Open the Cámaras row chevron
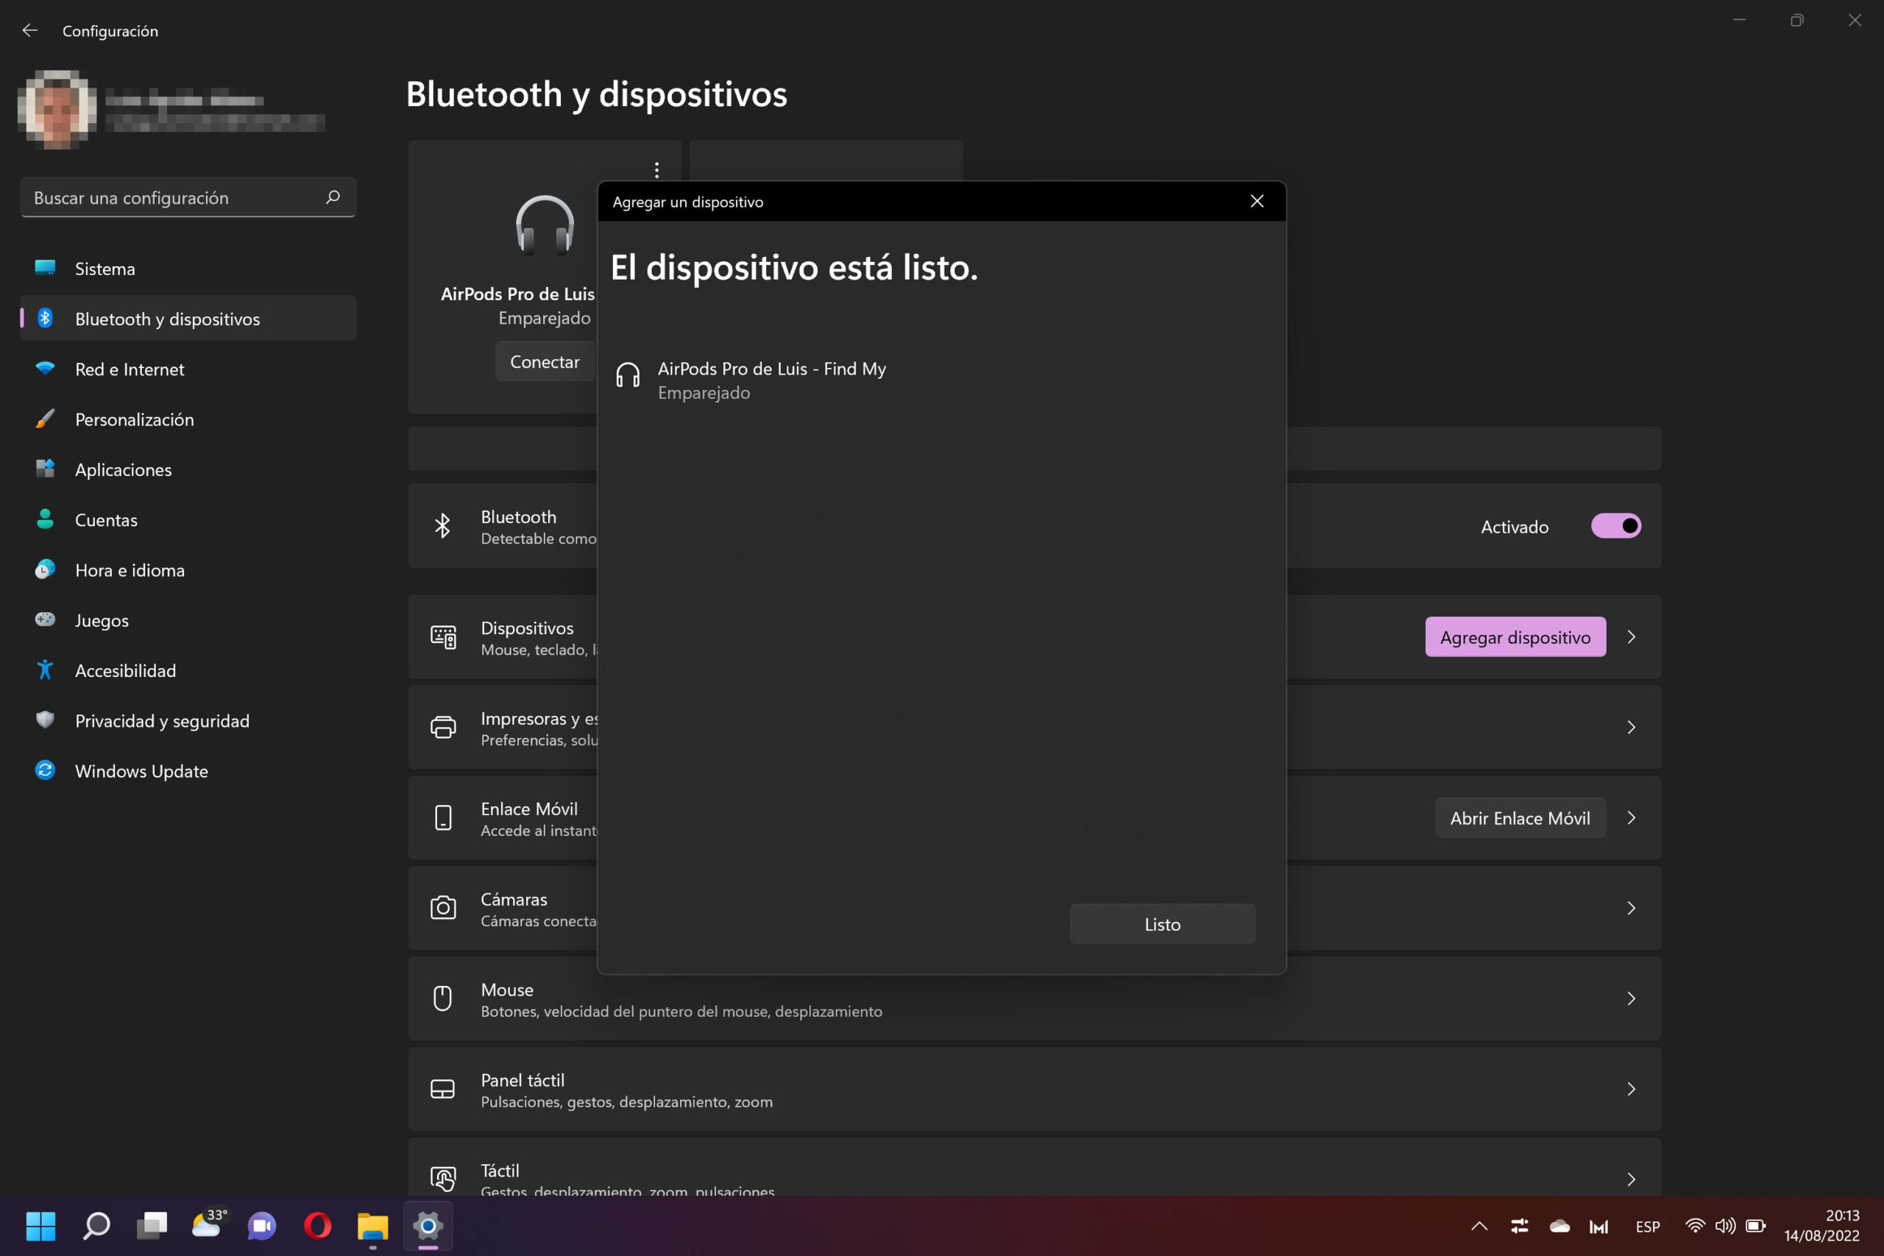 point(1631,909)
